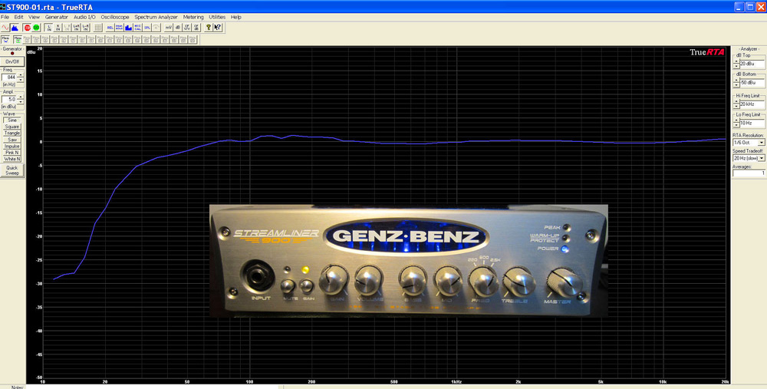The width and height of the screenshot is (767, 389).
Task: Click the dB Top value field
Action: click(x=752, y=64)
